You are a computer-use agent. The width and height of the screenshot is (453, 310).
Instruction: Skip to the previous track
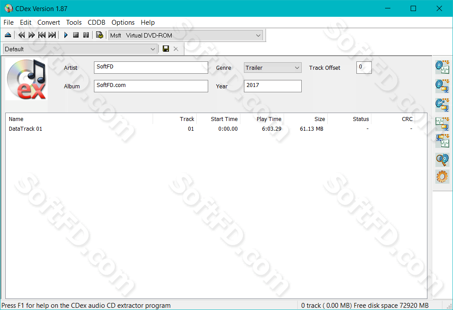pyautogui.click(x=42, y=35)
